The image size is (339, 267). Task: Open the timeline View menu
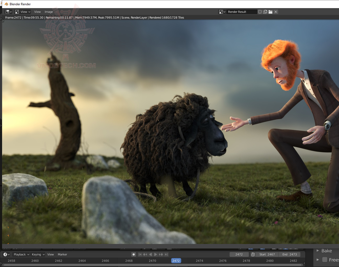click(50, 254)
